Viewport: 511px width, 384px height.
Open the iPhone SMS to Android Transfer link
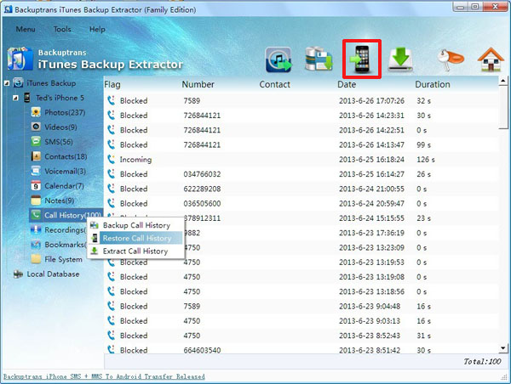(104, 376)
